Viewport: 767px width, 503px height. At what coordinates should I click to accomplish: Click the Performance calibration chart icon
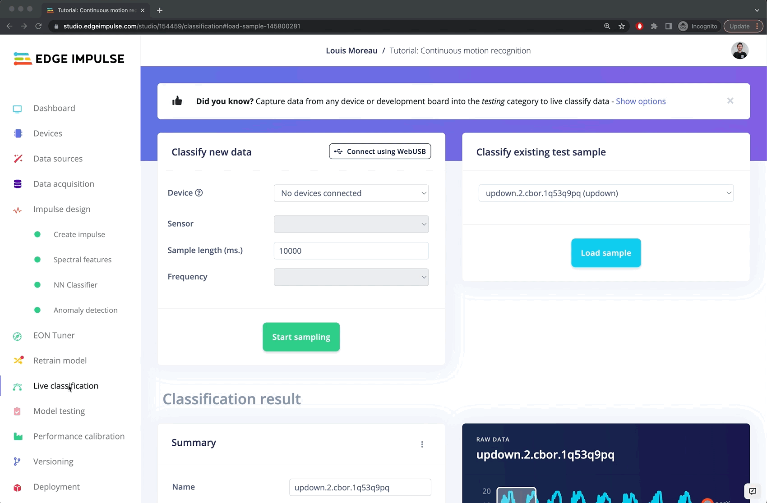click(x=18, y=436)
